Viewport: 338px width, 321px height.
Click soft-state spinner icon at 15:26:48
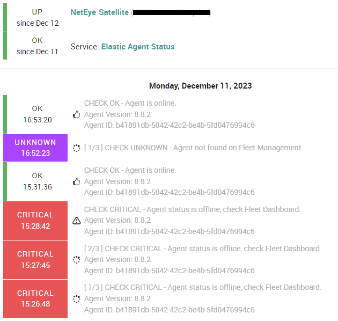tap(76, 299)
